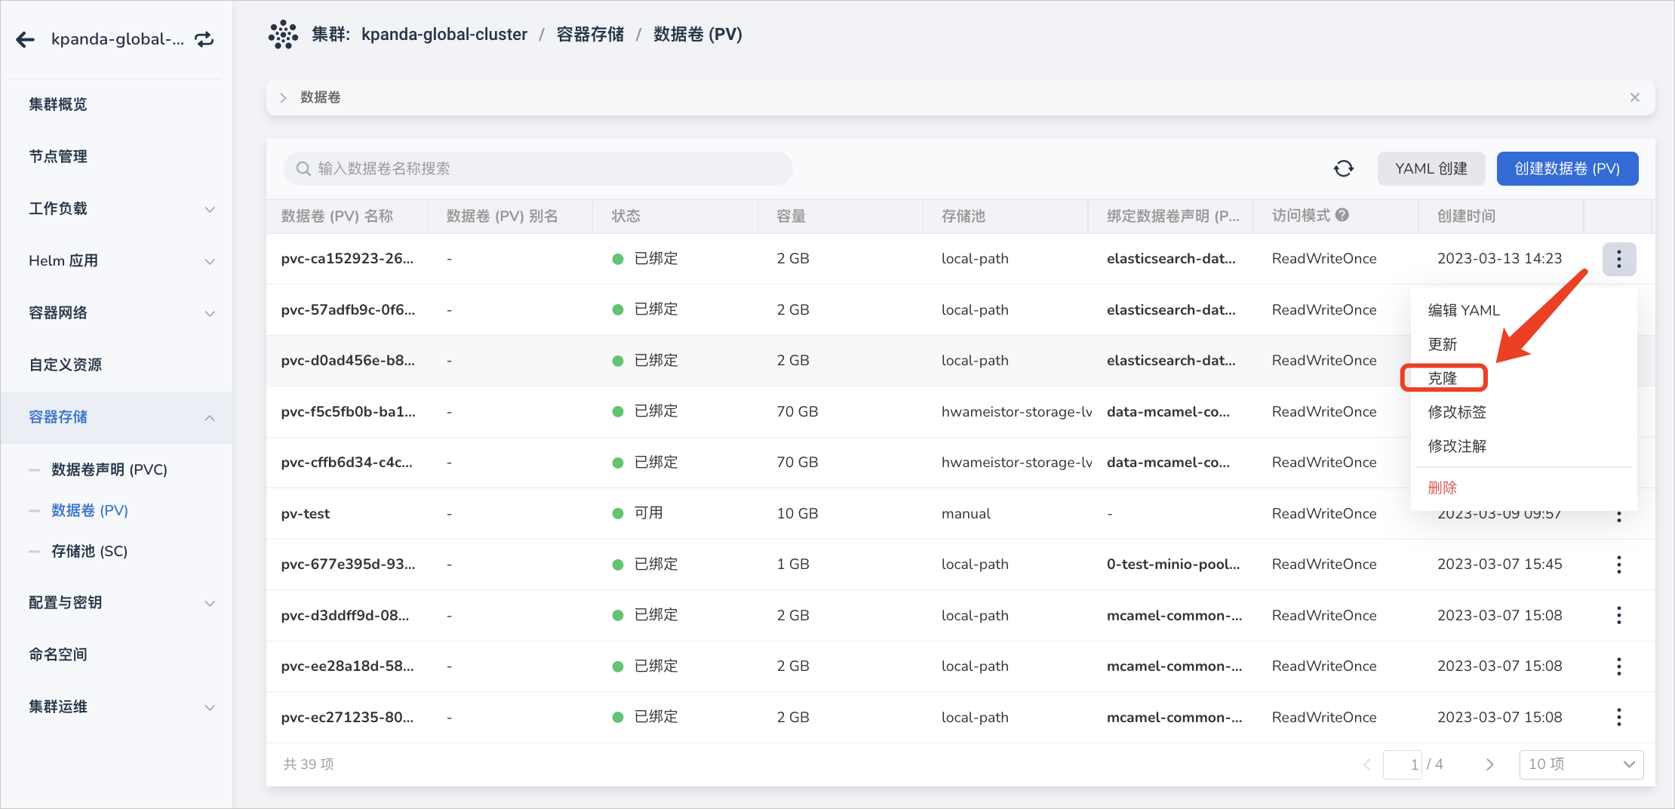Viewport: 1675px width, 809px height.
Task: Open actions menu for pvc-ca152923 row
Action: point(1619,259)
